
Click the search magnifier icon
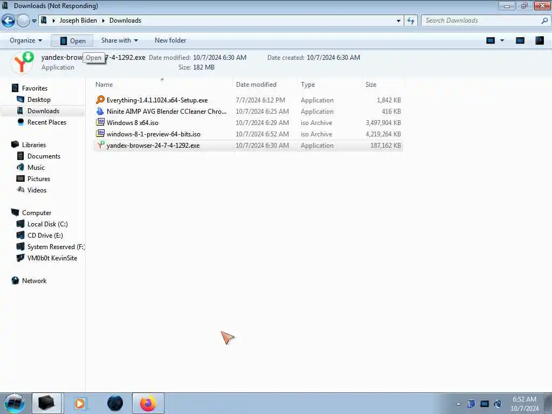pyautogui.click(x=544, y=20)
